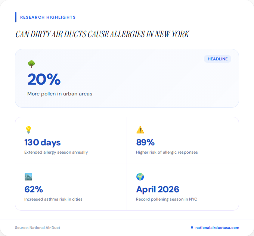
Task: Select 'More pollen in urban areas' caption
Action: click(60, 94)
